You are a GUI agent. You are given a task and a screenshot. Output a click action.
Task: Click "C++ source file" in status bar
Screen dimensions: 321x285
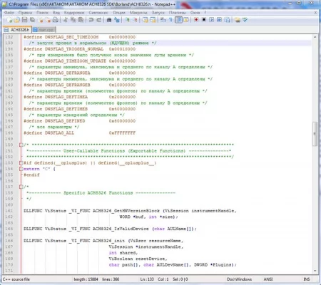click(16, 279)
